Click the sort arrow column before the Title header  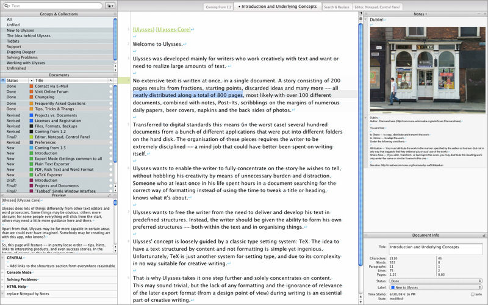31,81
